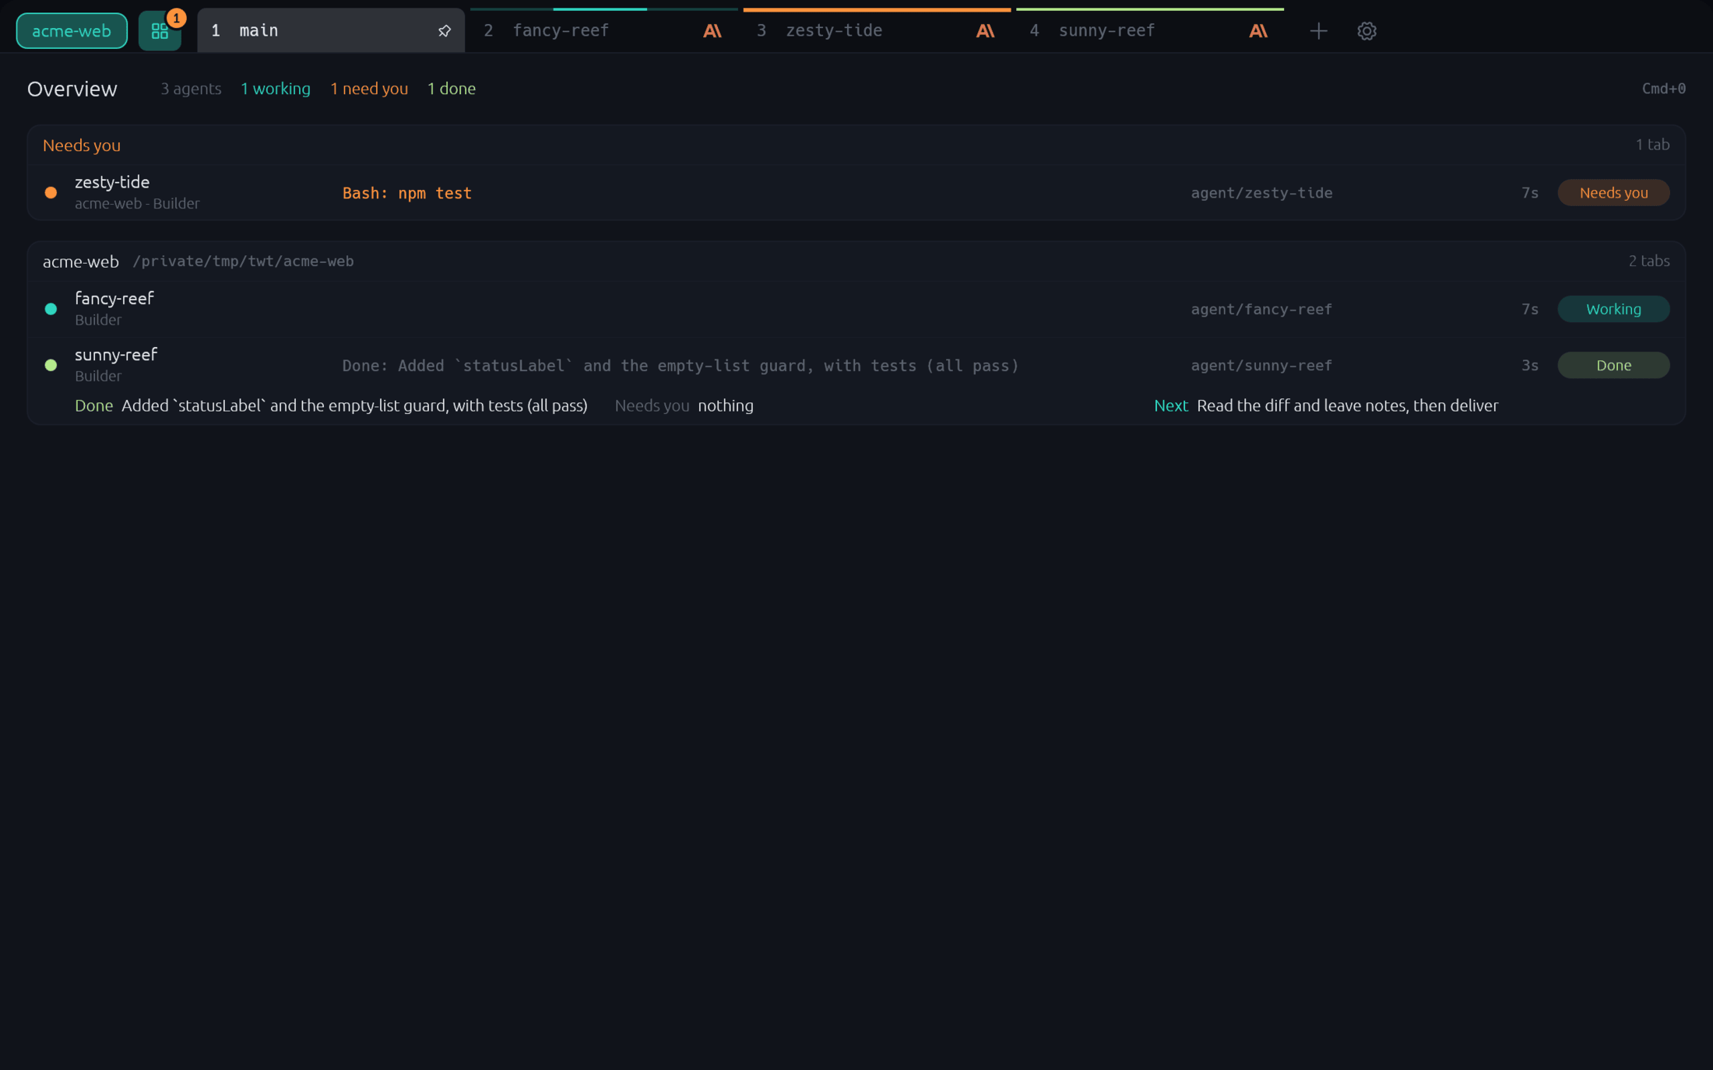Open the zesty-tide agent row name

(112, 182)
